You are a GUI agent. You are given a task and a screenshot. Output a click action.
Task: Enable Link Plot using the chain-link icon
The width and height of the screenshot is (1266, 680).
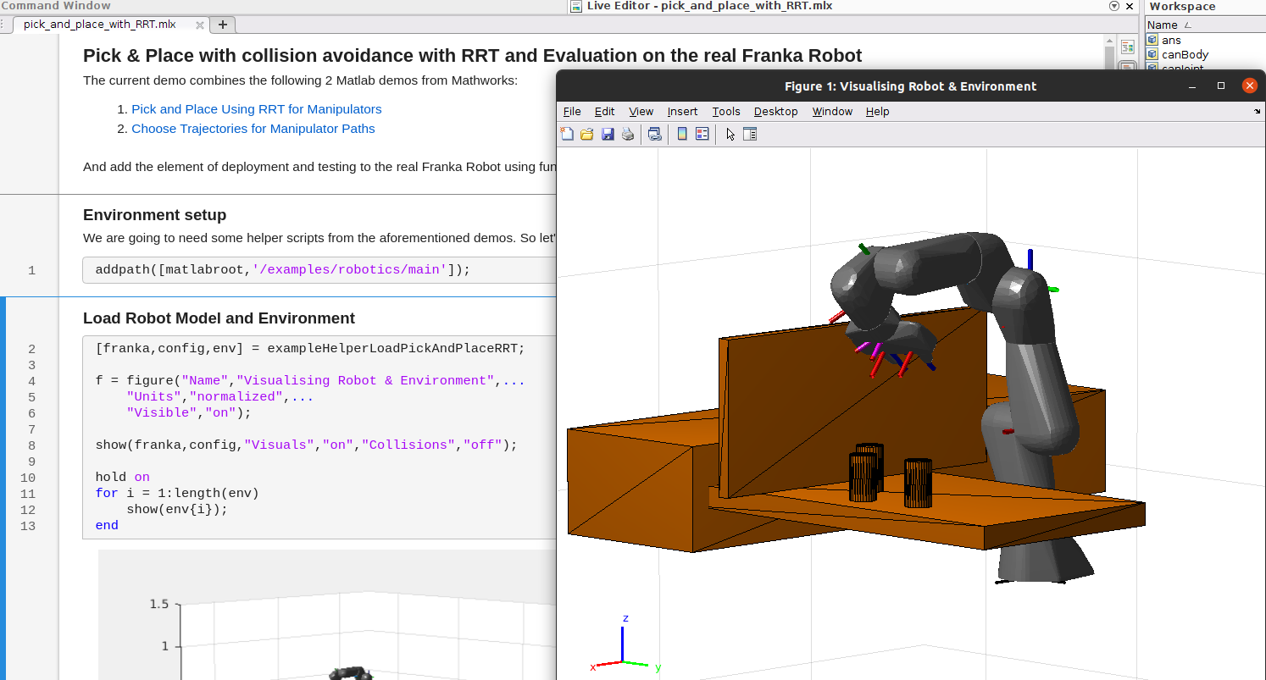coord(654,133)
